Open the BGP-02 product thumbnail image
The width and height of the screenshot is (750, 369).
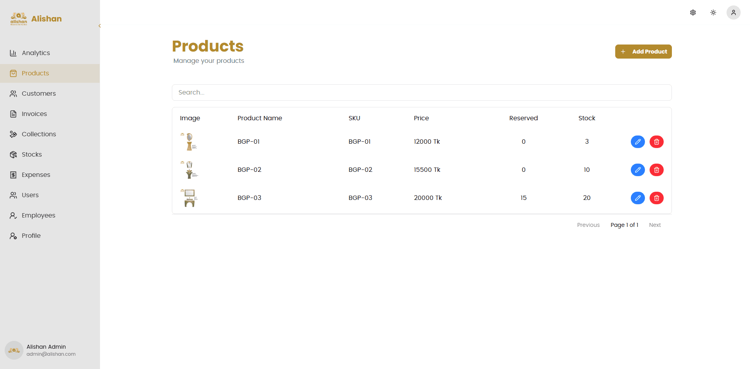(x=189, y=170)
